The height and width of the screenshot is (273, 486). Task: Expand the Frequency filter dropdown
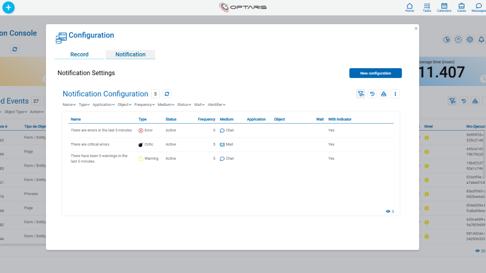144,104
